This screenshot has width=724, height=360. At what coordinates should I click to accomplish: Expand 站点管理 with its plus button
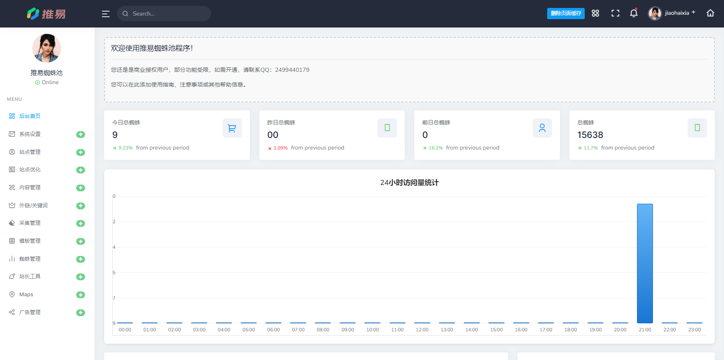pyautogui.click(x=81, y=152)
